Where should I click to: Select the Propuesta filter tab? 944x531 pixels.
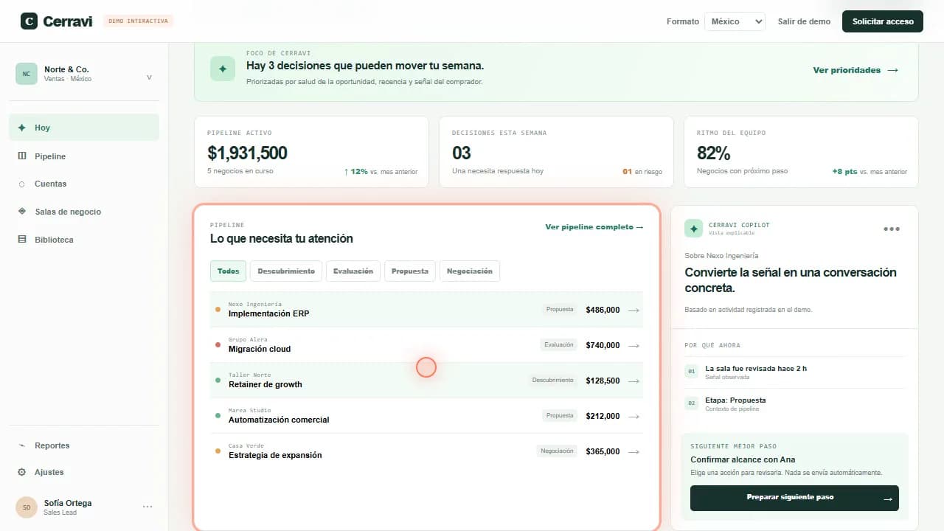(x=410, y=271)
